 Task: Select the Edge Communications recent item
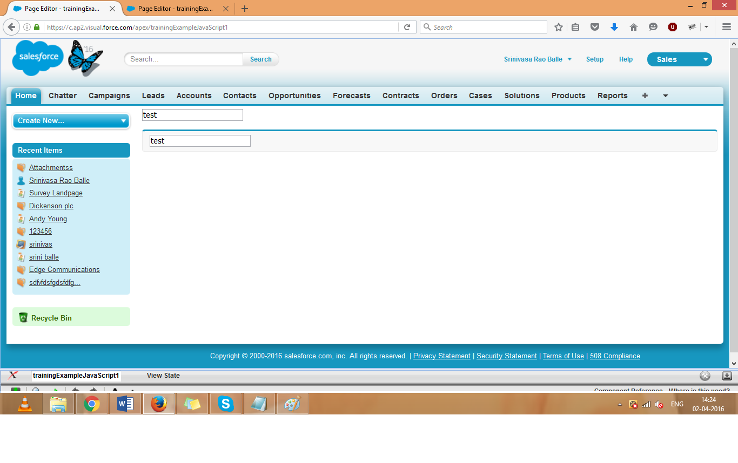click(x=64, y=269)
